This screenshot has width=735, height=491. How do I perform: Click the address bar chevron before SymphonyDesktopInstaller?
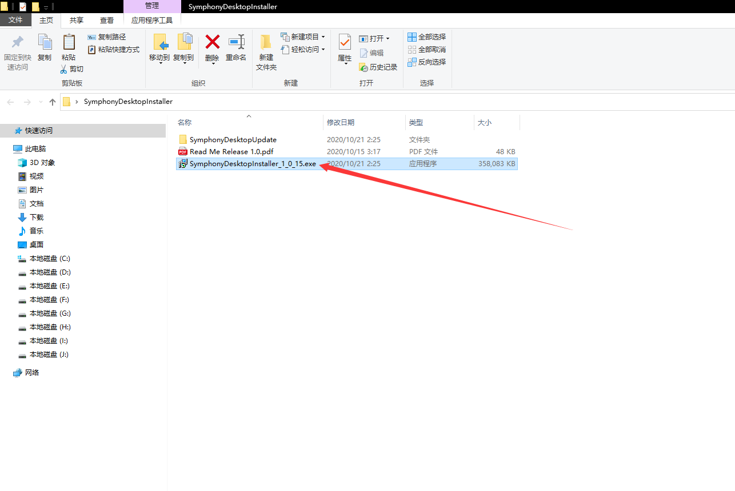[77, 102]
